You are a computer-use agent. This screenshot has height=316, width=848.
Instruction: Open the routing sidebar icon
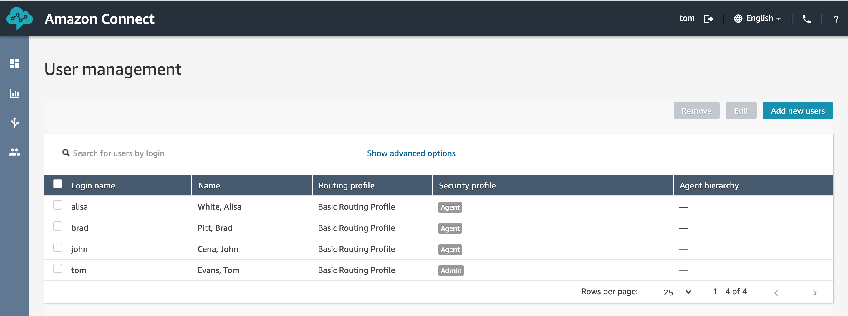[x=14, y=123]
